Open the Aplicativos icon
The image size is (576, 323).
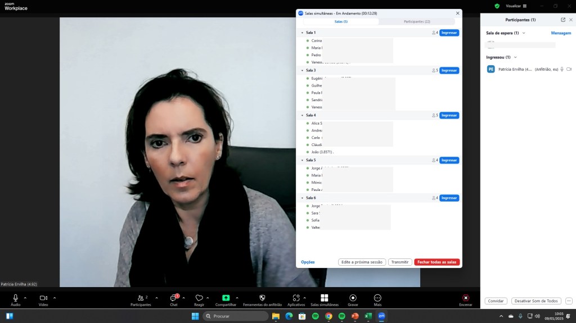click(296, 298)
